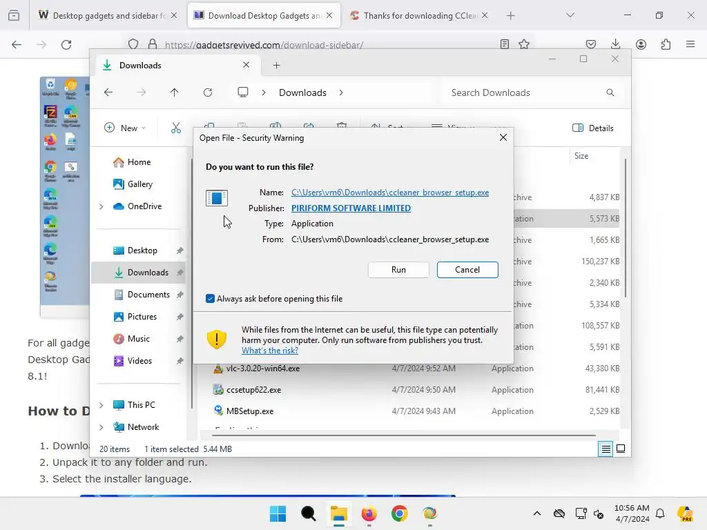Select OneDrive in the navigation pane
This screenshot has height=530, width=707.
[144, 206]
